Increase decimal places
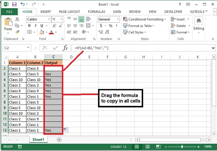This screenshot has width=217, height=151. [101, 32]
